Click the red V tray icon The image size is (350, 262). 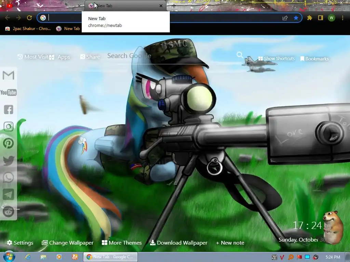(x=282, y=257)
